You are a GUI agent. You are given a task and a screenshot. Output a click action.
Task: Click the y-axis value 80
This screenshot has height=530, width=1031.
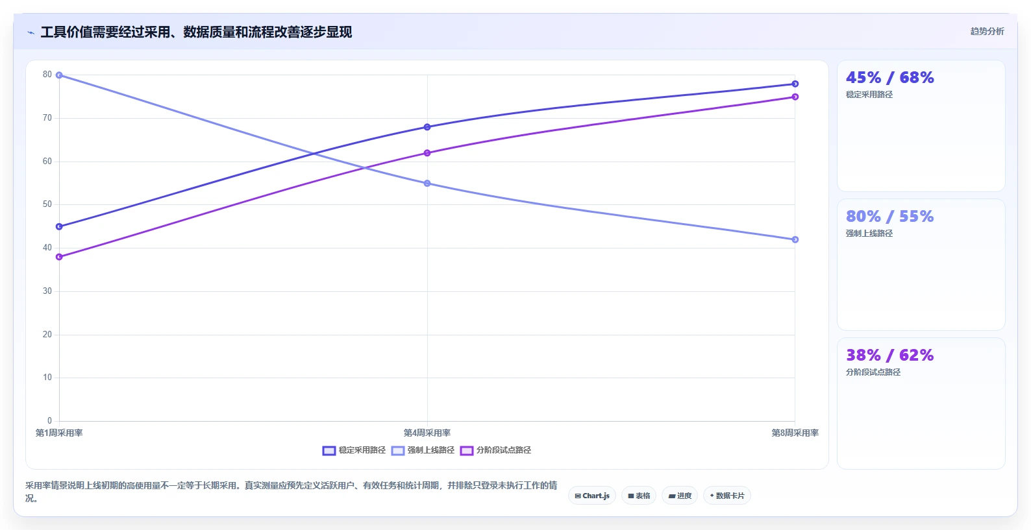click(x=47, y=75)
